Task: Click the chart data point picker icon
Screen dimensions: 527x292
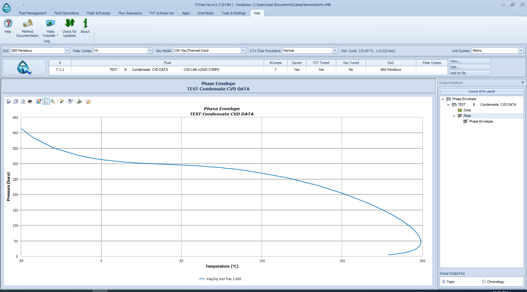Action: pos(39,101)
